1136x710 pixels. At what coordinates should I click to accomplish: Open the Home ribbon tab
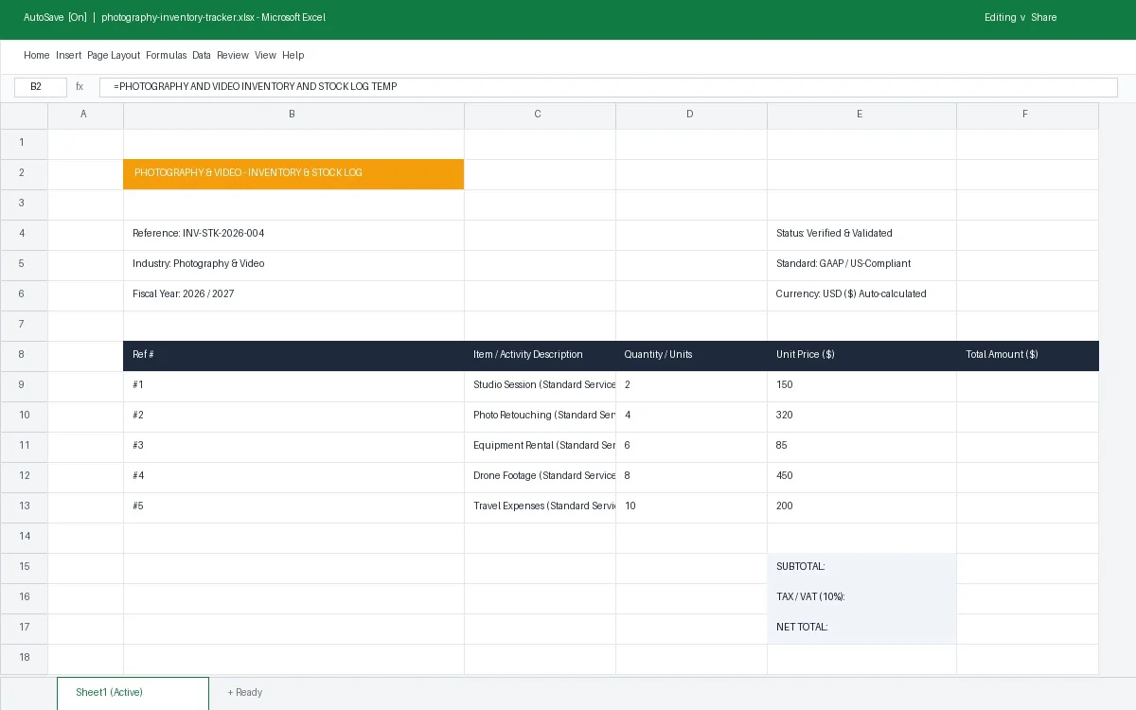[x=37, y=56]
